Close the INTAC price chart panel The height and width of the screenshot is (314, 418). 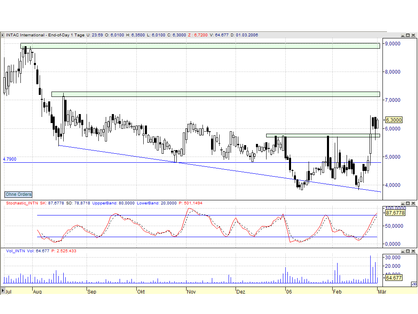[413, 35]
